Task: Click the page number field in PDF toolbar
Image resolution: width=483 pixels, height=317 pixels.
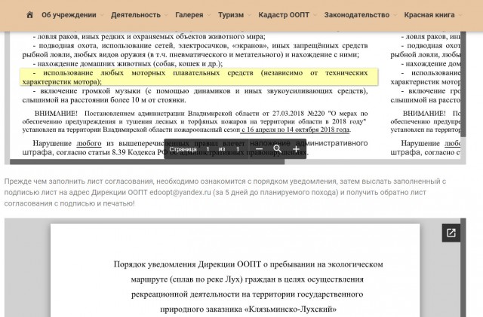Action: pyautogui.click(x=208, y=149)
